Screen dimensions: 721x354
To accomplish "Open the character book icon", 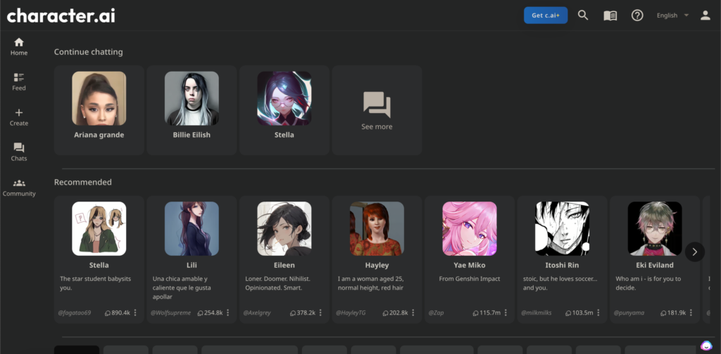I will pyautogui.click(x=610, y=15).
